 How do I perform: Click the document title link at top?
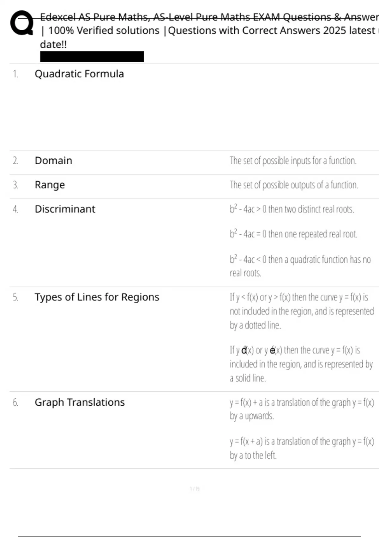pos(208,30)
